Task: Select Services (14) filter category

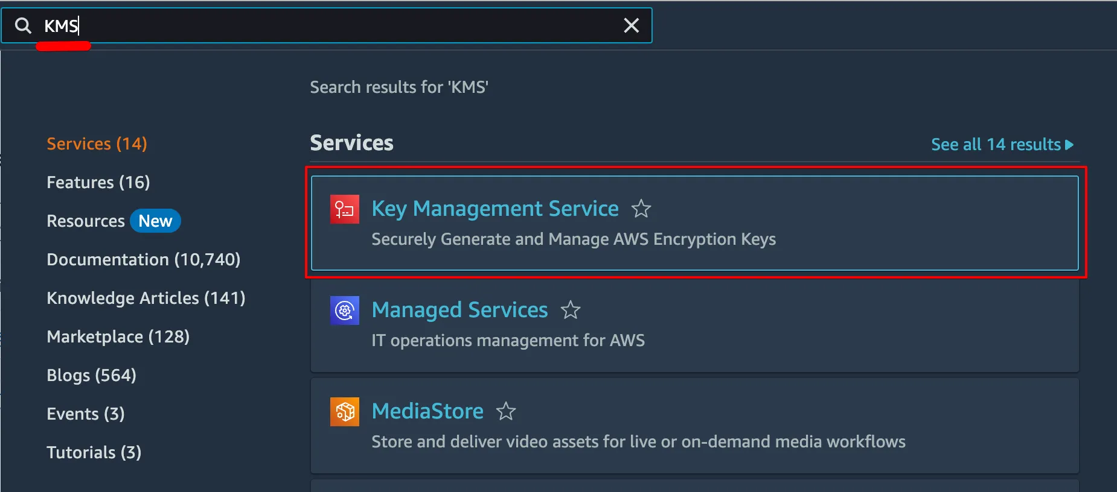Action: [x=97, y=143]
